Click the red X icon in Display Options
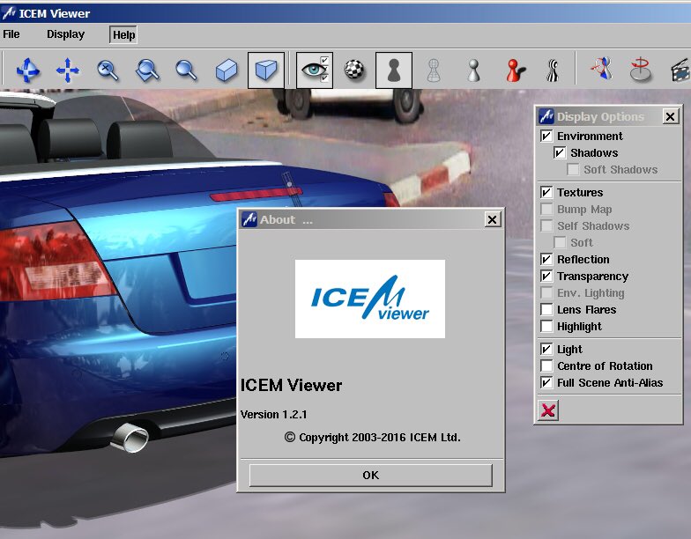 tap(548, 410)
